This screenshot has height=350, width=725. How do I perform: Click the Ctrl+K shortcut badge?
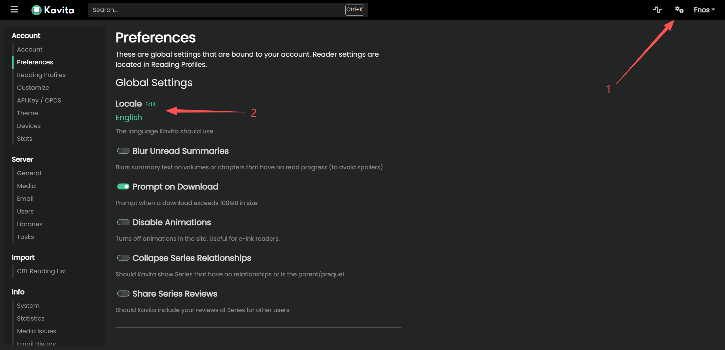click(x=354, y=10)
